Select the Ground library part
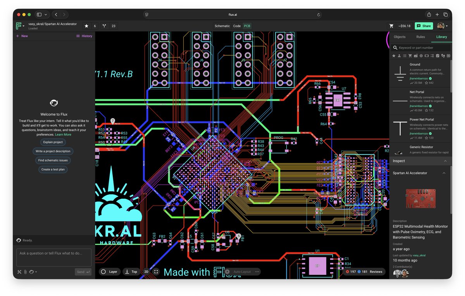 click(420, 73)
